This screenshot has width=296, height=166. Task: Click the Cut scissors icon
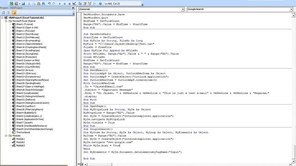coord(29,4)
